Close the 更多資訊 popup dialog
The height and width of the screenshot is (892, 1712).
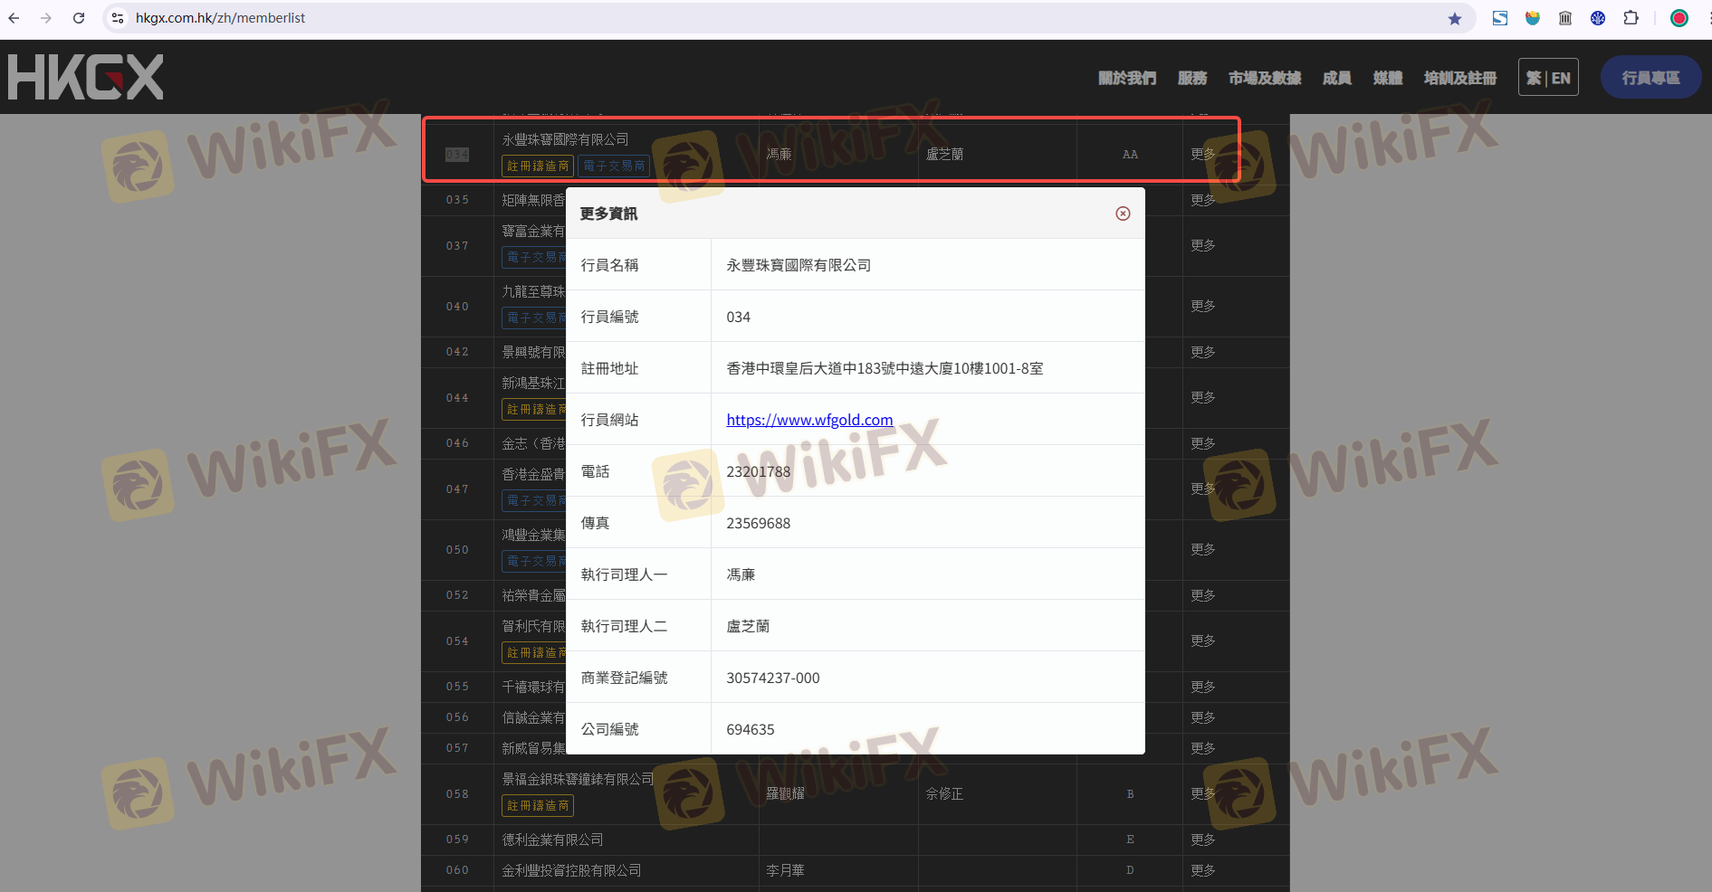(1123, 214)
